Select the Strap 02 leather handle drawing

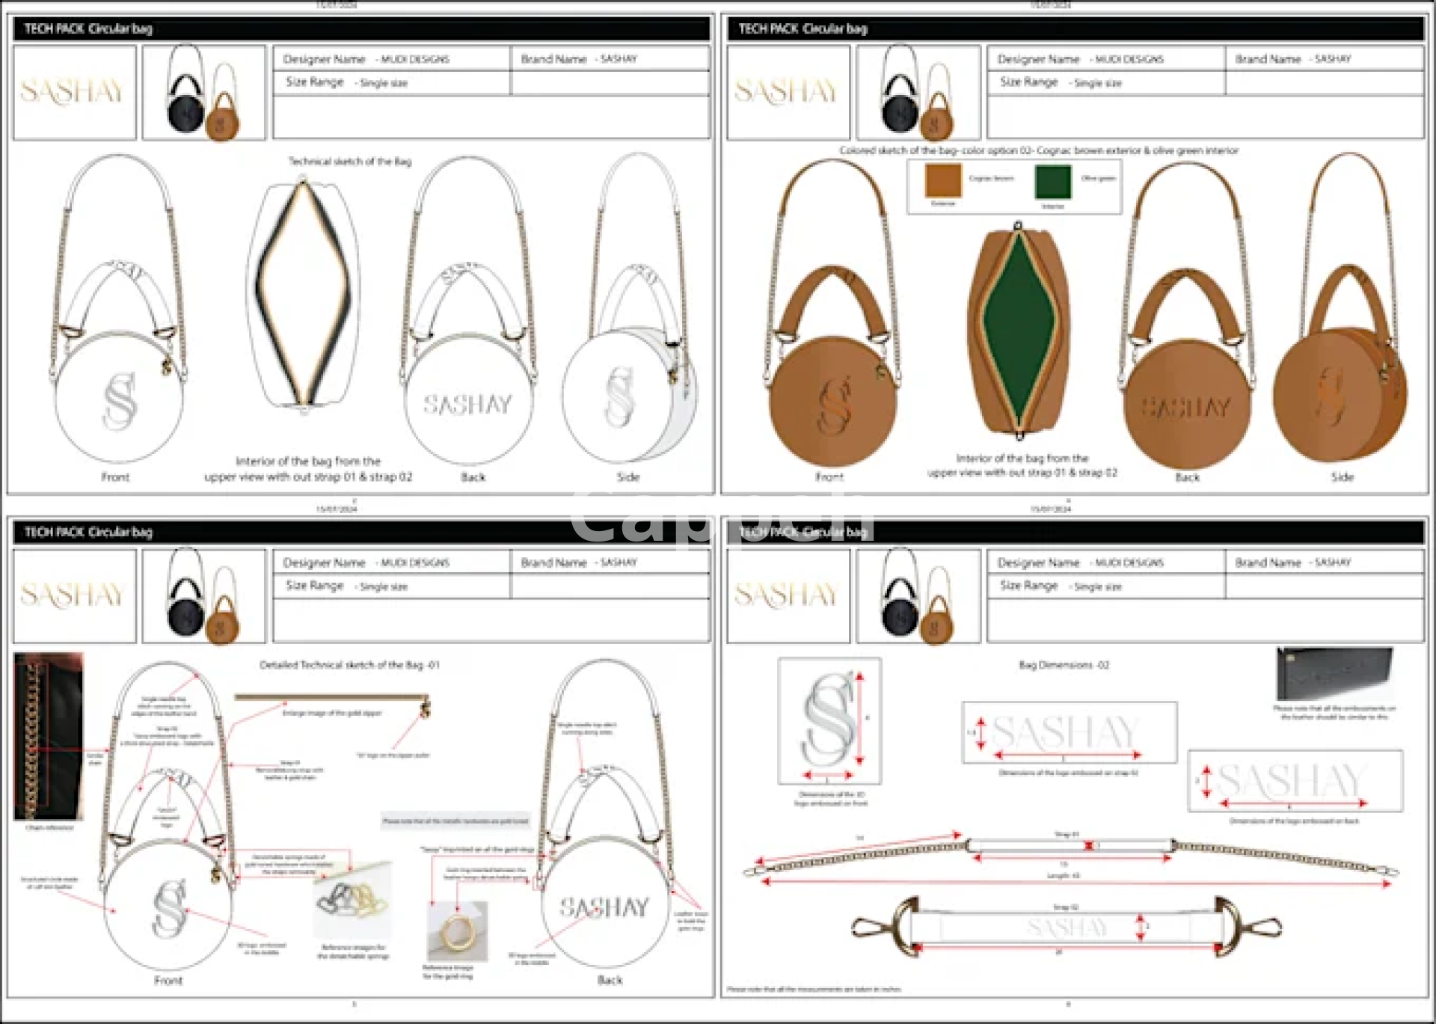[1066, 928]
